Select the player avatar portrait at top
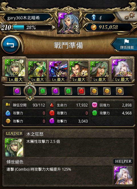This screenshot has width=137, height=189. point(69,23)
